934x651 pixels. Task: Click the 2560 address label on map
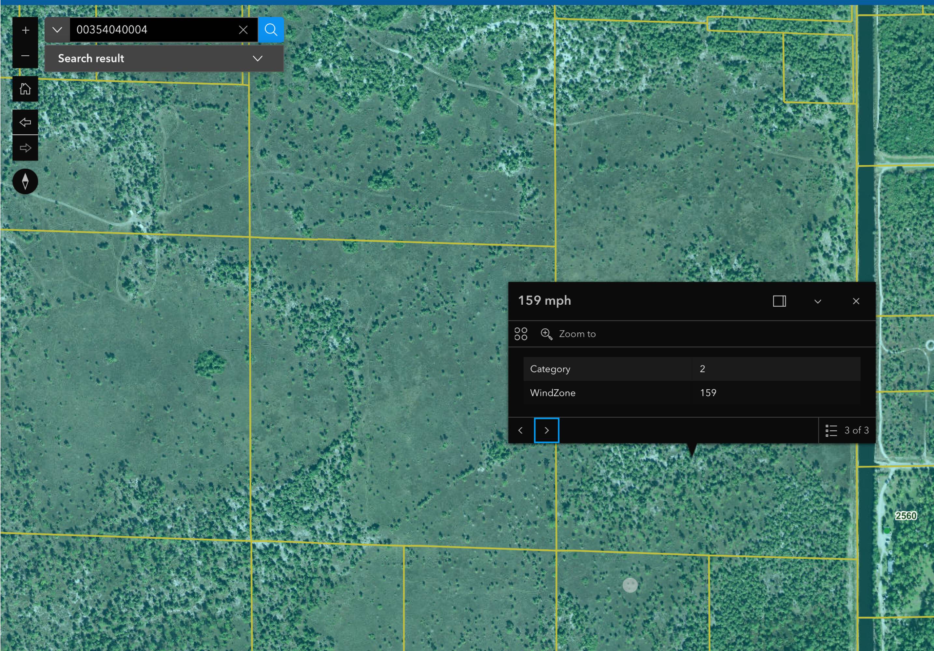[906, 516]
